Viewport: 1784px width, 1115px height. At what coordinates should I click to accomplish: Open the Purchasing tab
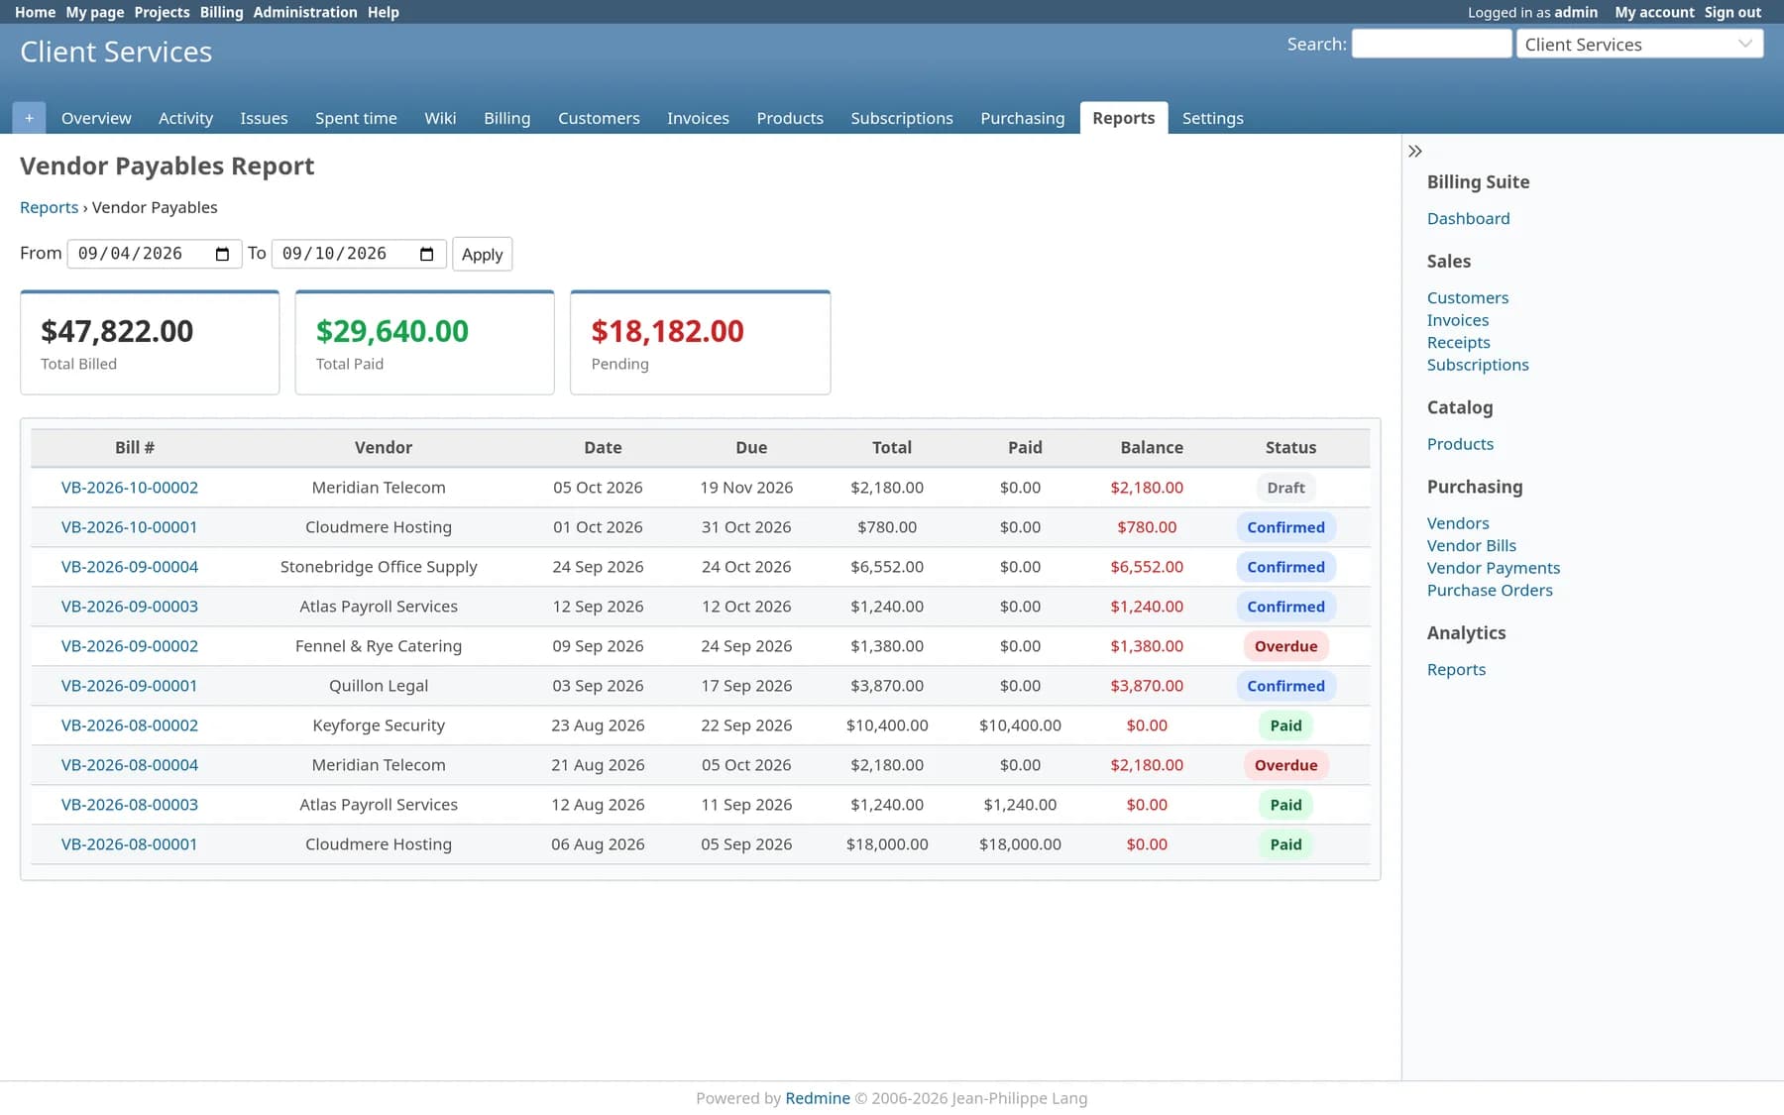tap(1022, 118)
